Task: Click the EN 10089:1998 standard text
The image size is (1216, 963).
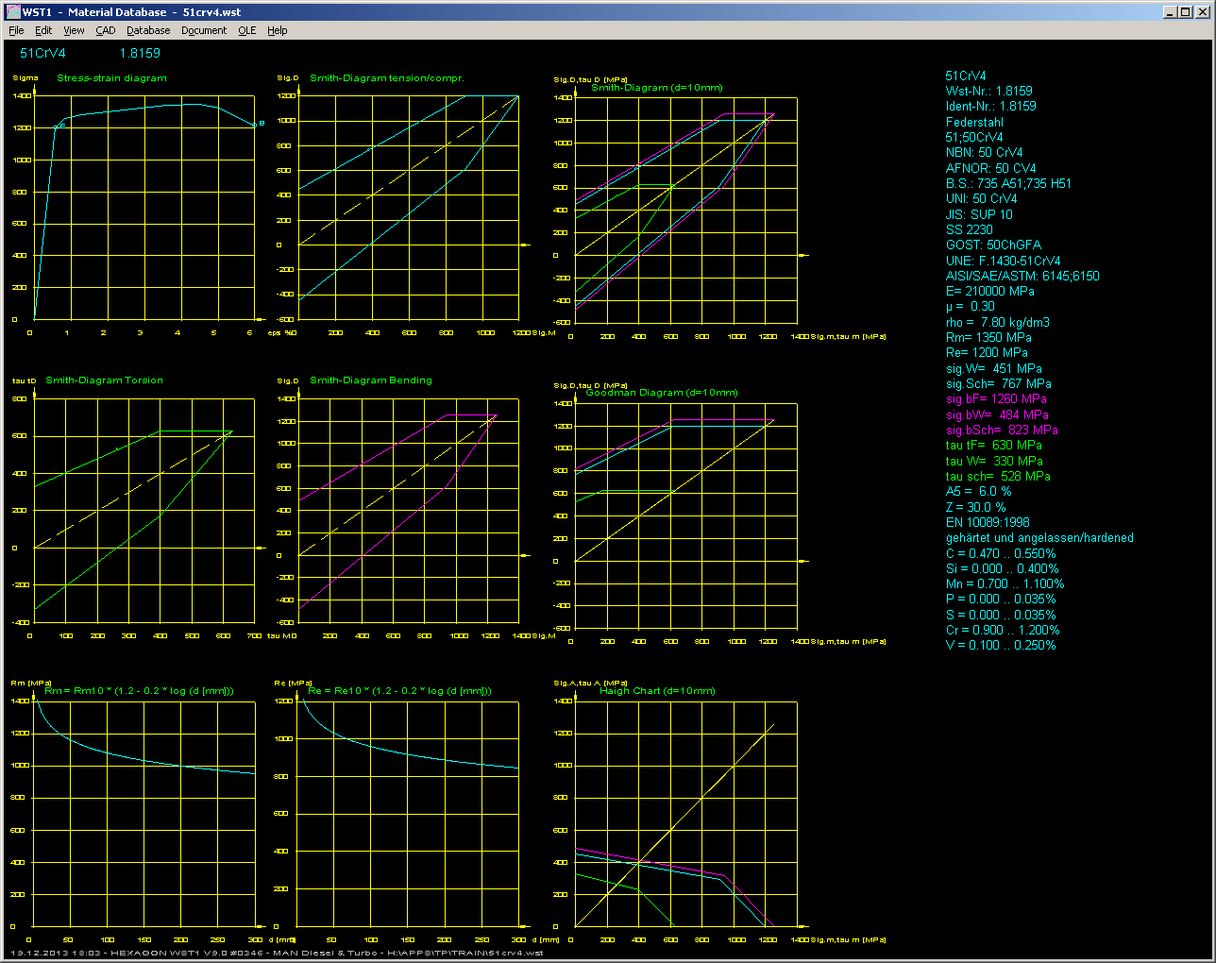Action: pos(988,522)
